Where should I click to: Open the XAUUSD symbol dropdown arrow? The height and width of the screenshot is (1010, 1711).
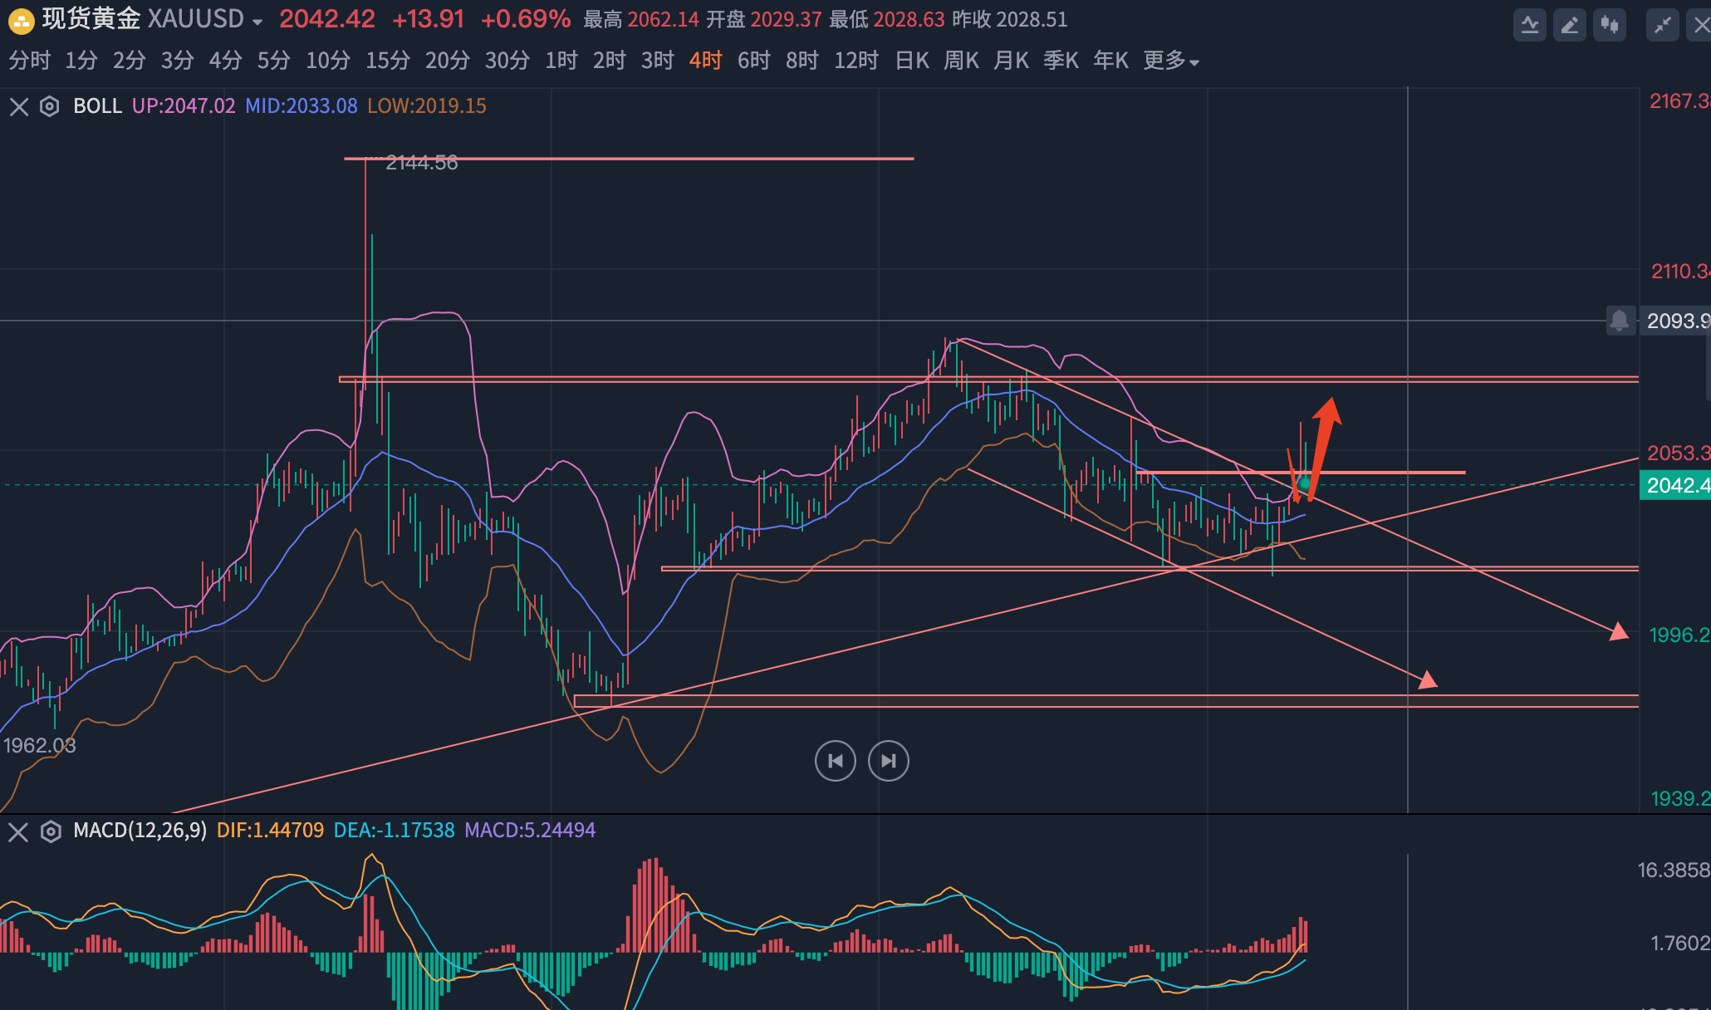257,22
